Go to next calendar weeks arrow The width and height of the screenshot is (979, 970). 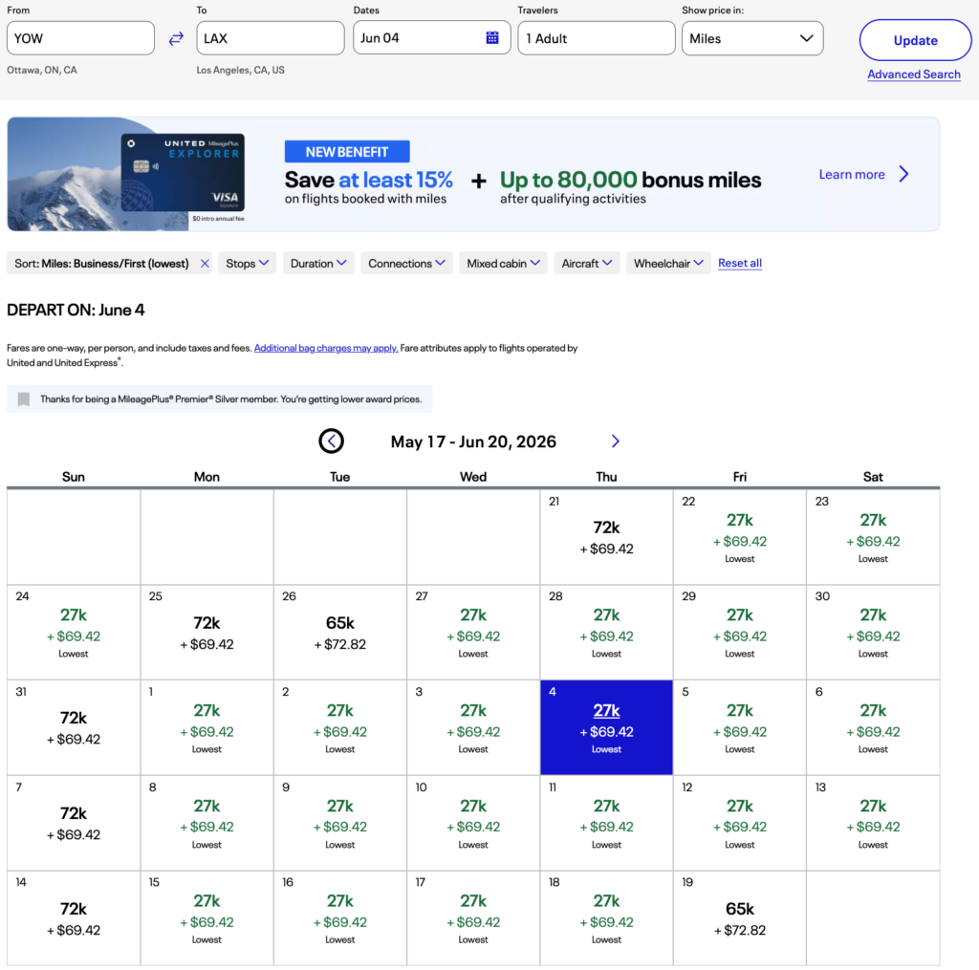click(615, 442)
